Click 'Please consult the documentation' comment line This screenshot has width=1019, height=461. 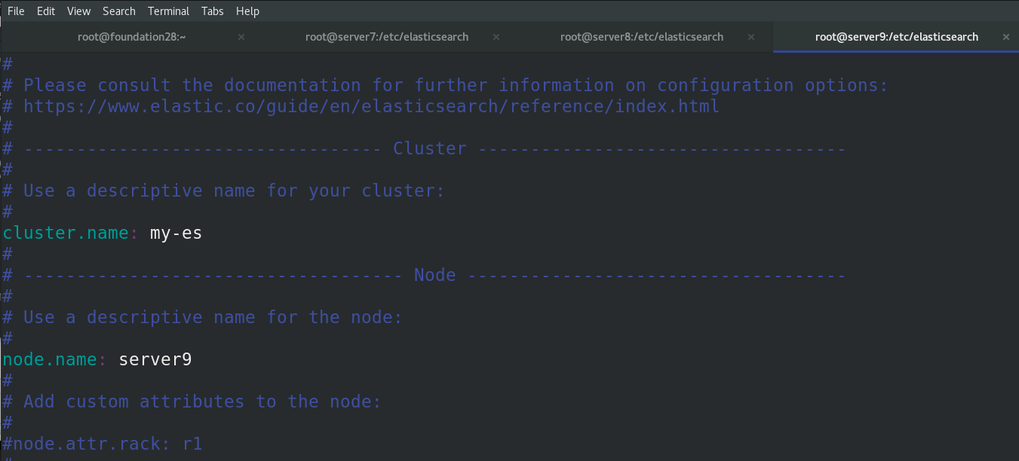click(446, 85)
